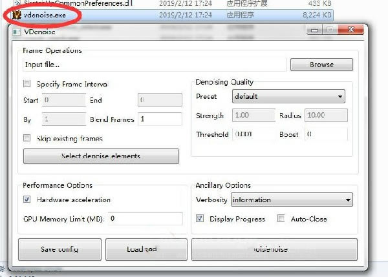
Task: Click the VDenoise window title icon
Action: 16,32
